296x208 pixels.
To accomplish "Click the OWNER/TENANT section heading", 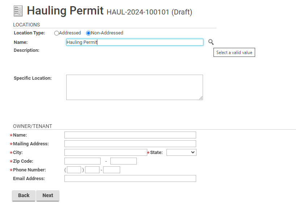I will click(x=33, y=126).
